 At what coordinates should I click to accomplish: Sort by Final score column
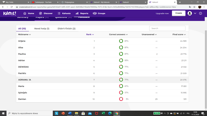click(x=179, y=34)
